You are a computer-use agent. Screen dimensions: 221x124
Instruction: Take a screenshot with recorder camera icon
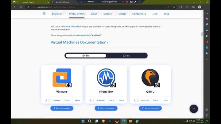tap(131, 2)
